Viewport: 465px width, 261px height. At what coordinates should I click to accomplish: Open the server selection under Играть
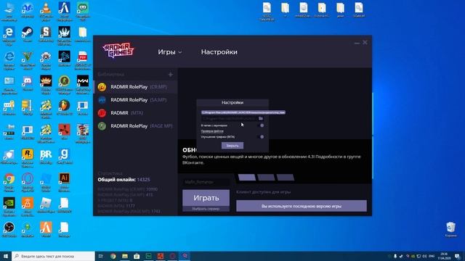[206, 209]
